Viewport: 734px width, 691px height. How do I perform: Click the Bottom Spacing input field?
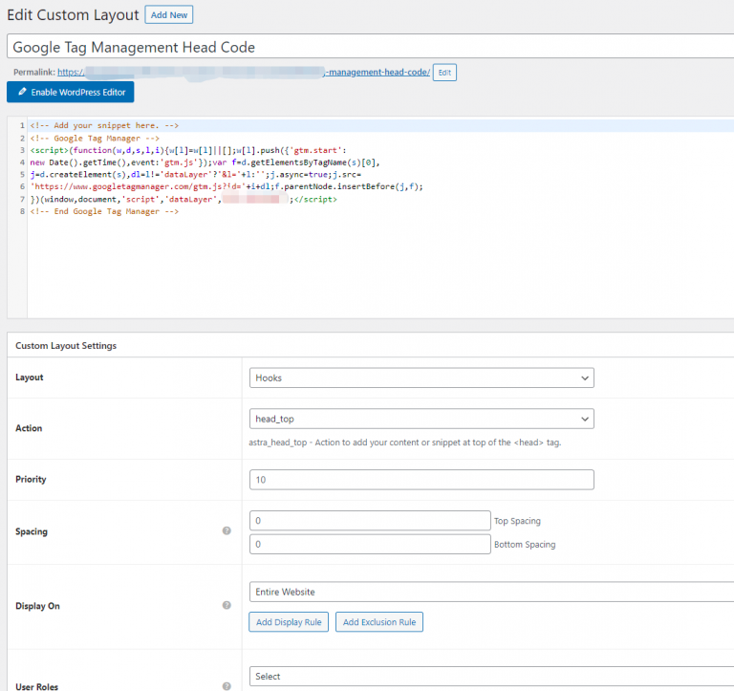(x=370, y=545)
